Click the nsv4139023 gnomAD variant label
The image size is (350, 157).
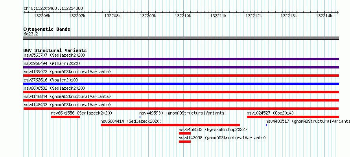(x=67, y=72)
